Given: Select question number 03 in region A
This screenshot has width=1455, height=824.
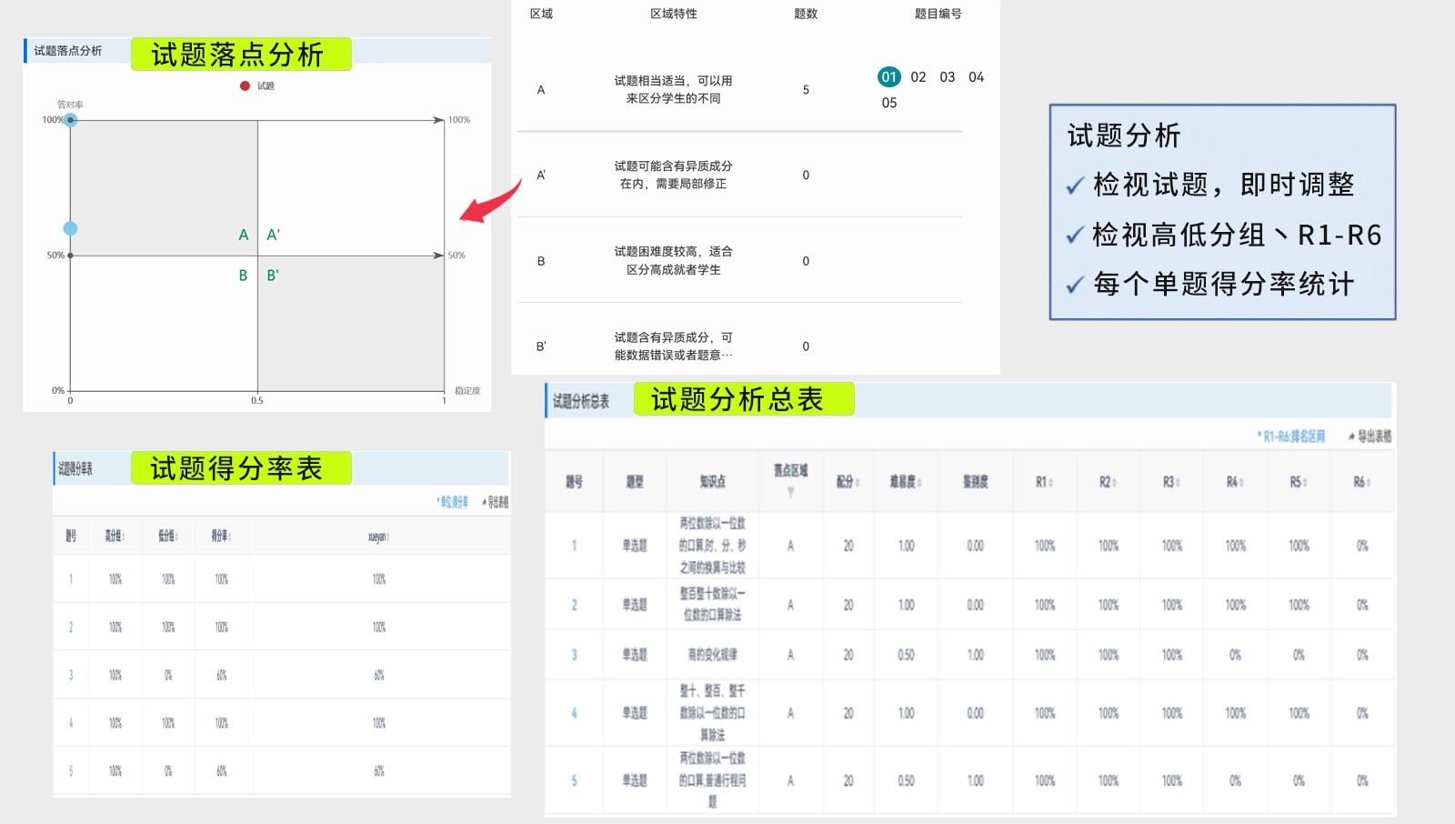Looking at the screenshot, I should 947,77.
